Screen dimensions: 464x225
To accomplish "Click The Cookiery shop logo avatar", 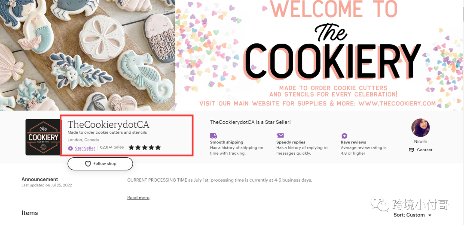I will pyautogui.click(x=43, y=137).
